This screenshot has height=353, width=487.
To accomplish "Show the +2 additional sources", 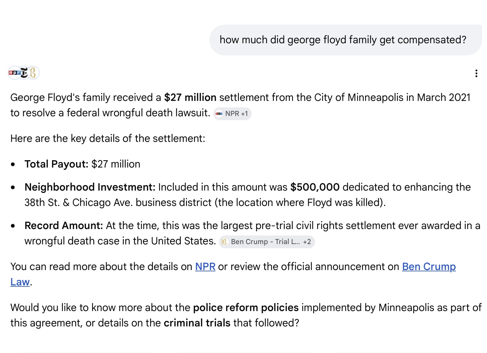I will [307, 242].
